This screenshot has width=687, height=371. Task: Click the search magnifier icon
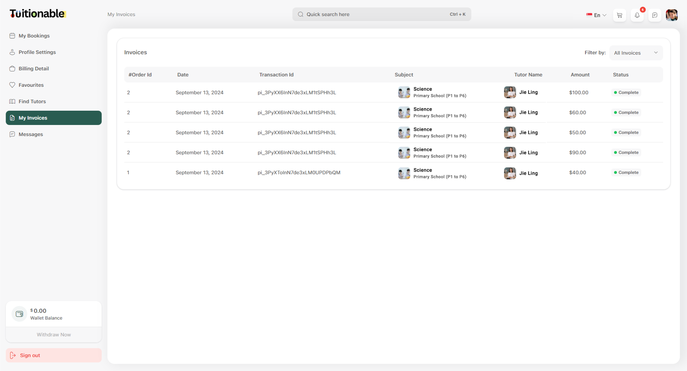click(301, 14)
